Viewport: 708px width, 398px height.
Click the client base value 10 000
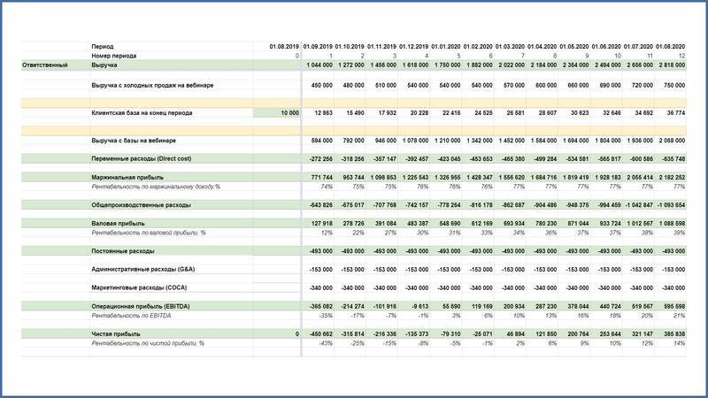pos(290,113)
